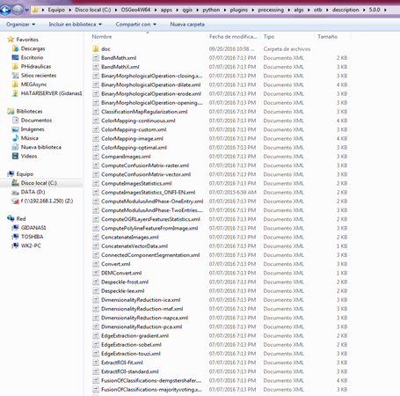The image size is (400, 396).
Task: Sort files by Tamaño column header
Action: coord(327,36)
